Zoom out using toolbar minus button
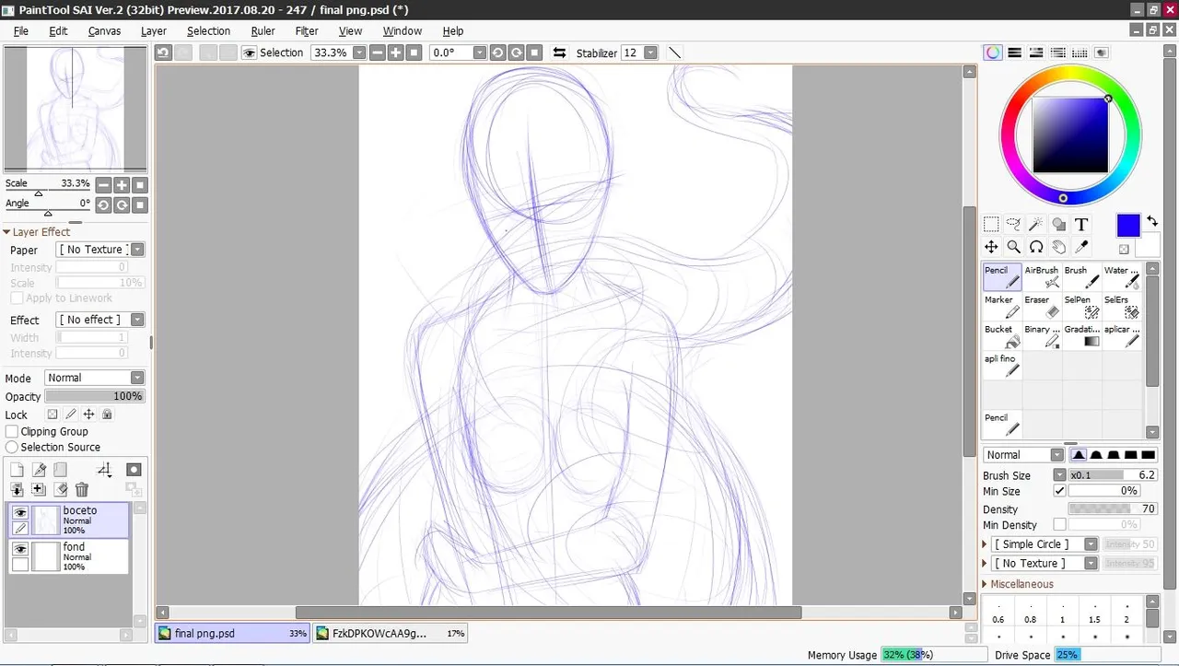Image resolution: width=1179 pixels, height=666 pixels. (378, 53)
